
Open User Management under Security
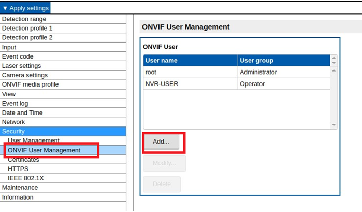pyautogui.click(x=34, y=140)
